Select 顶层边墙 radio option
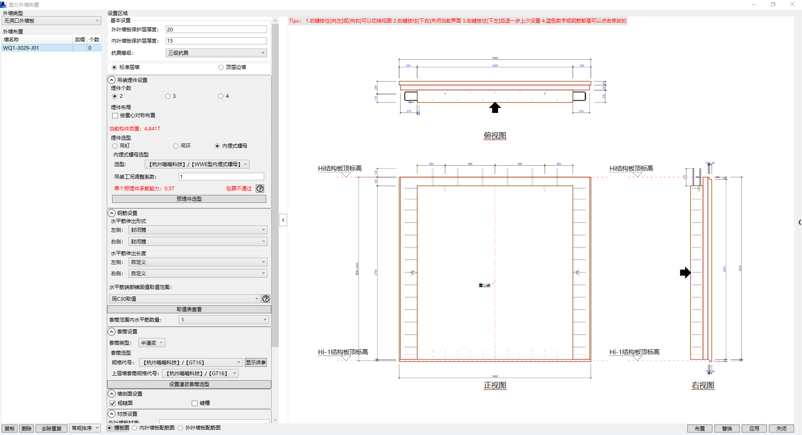This screenshot has width=802, height=435. point(221,67)
